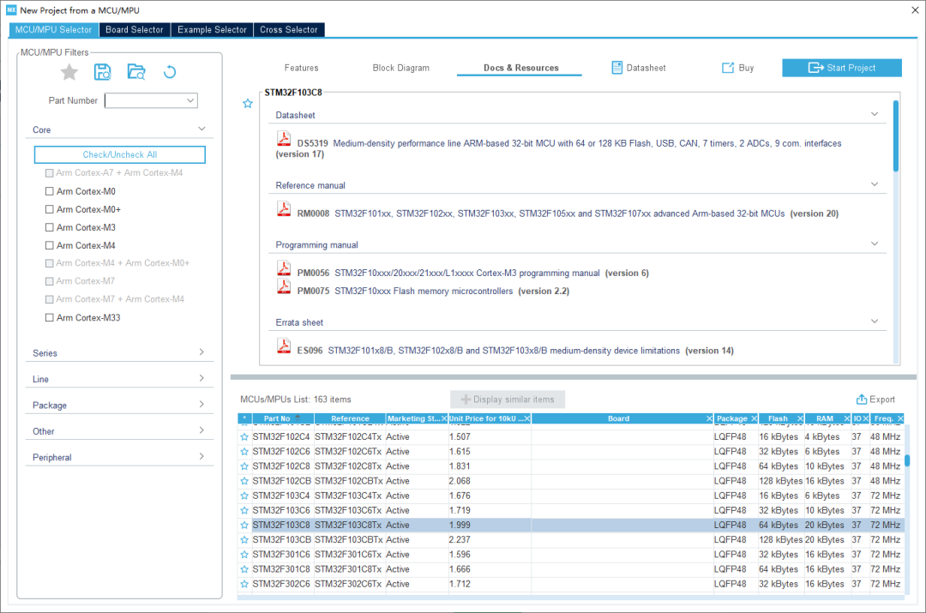Open the RM0008 reference manual PDF icon
Viewport: 926px width, 613px height.
coord(284,210)
